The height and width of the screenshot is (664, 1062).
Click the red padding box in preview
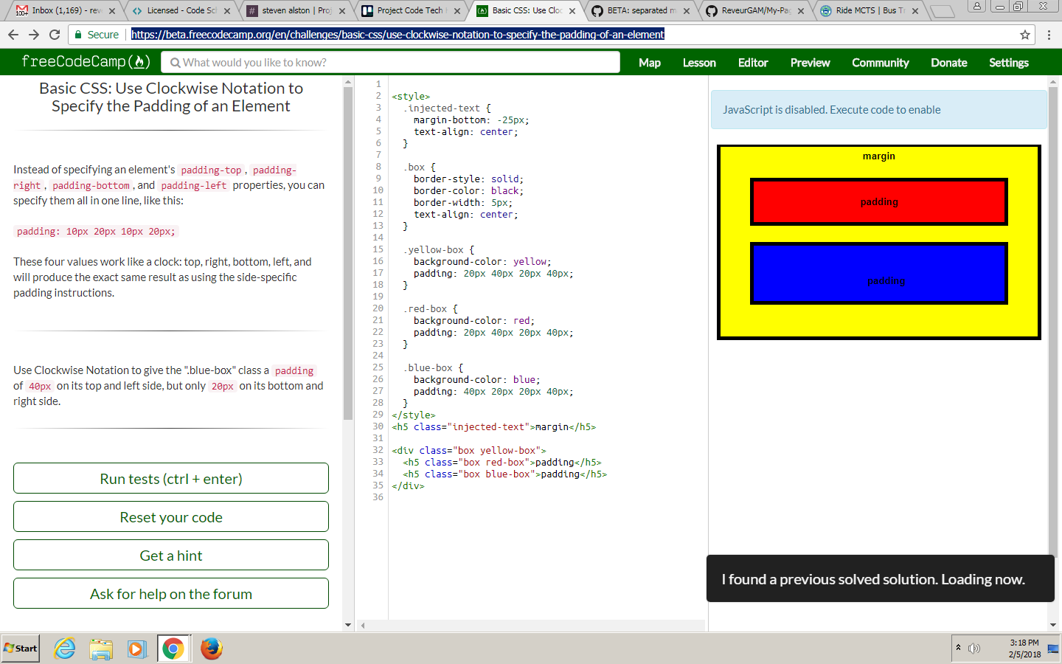879,201
